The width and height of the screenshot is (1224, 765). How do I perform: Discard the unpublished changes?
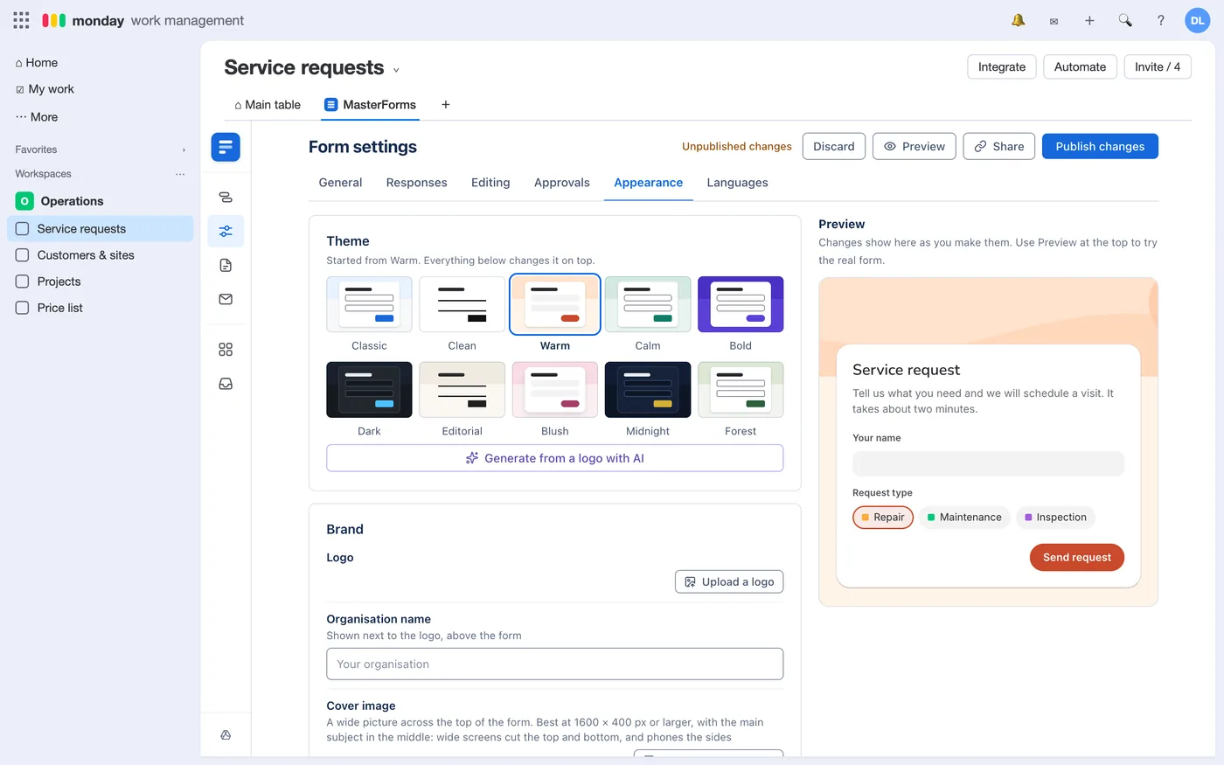click(x=834, y=146)
